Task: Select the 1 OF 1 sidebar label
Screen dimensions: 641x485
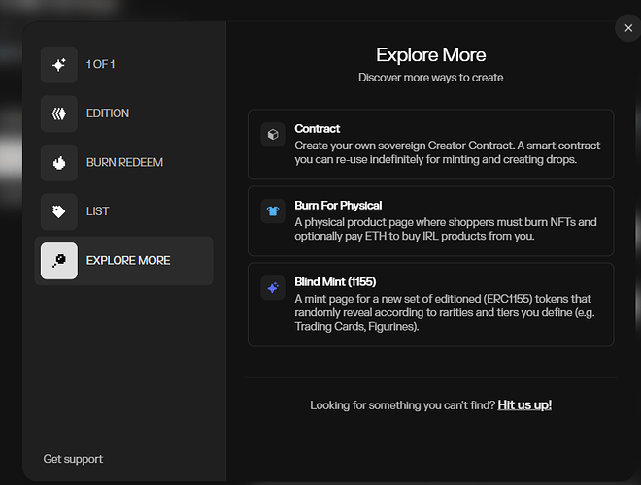Action: click(101, 65)
